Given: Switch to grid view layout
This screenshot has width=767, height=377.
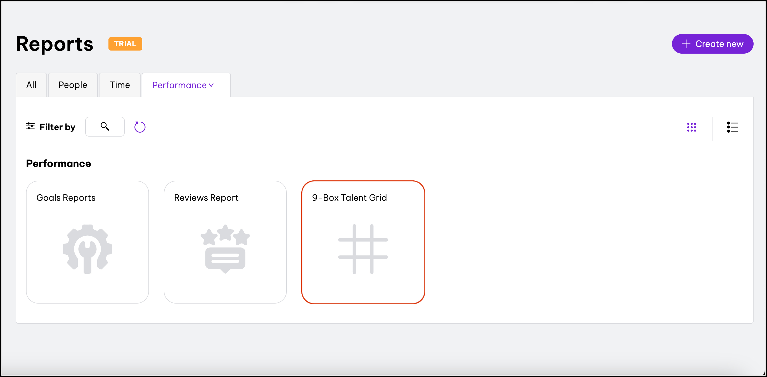Looking at the screenshot, I should click(691, 127).
